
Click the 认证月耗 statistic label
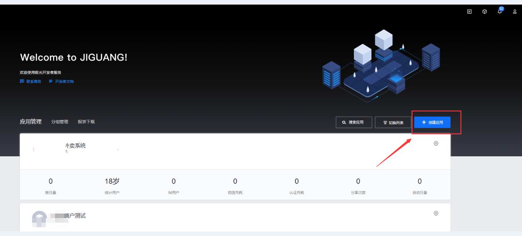click(x=297, y=193)
